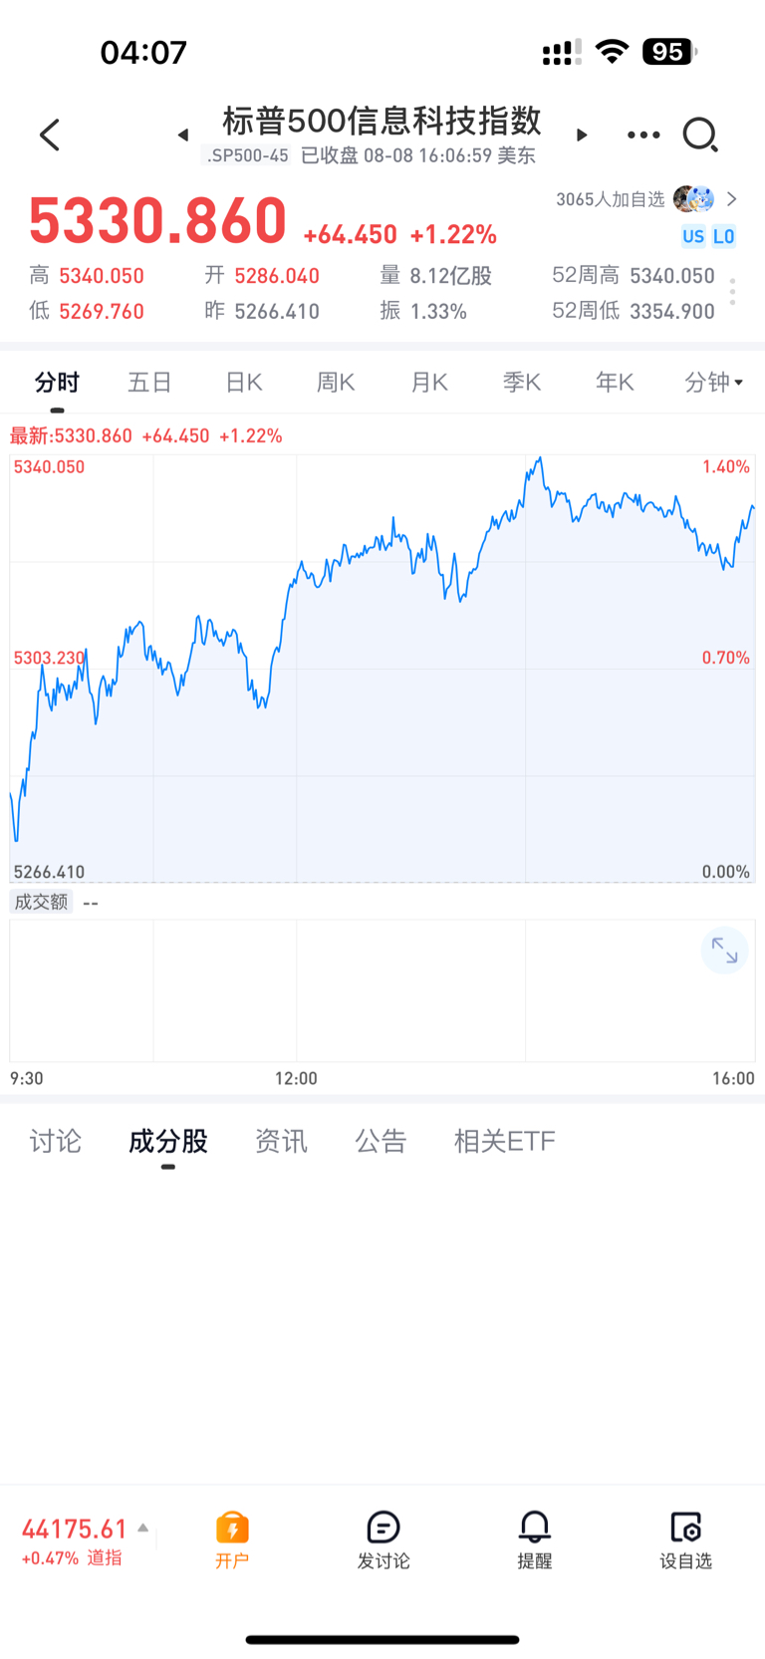This screenshot has height=1659, width=765.
Task: Open the 相关ETF tab
Action: click(x=504, y=1141)
